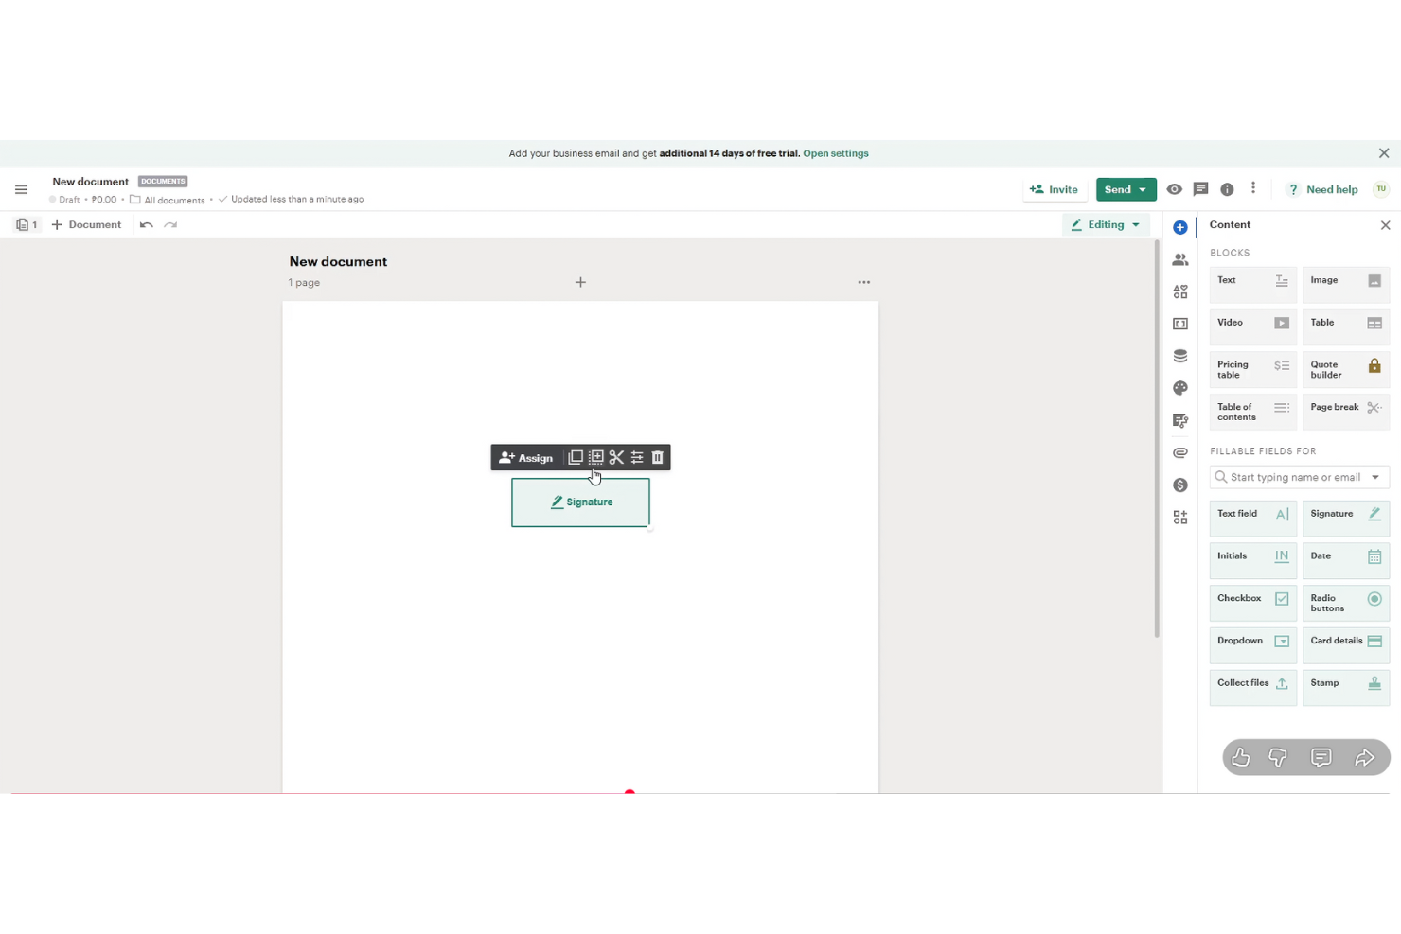Open the design palette icon in sidebar

coord(1180,388)
